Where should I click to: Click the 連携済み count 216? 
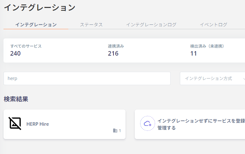(x=113, y=53)
